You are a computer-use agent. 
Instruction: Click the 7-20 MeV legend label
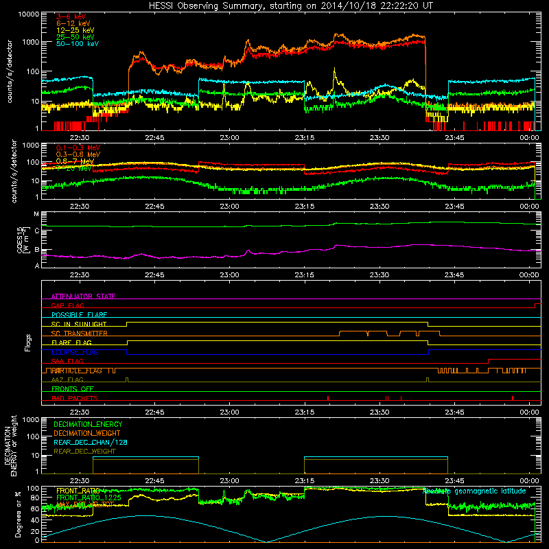click(x=74, y=168)
